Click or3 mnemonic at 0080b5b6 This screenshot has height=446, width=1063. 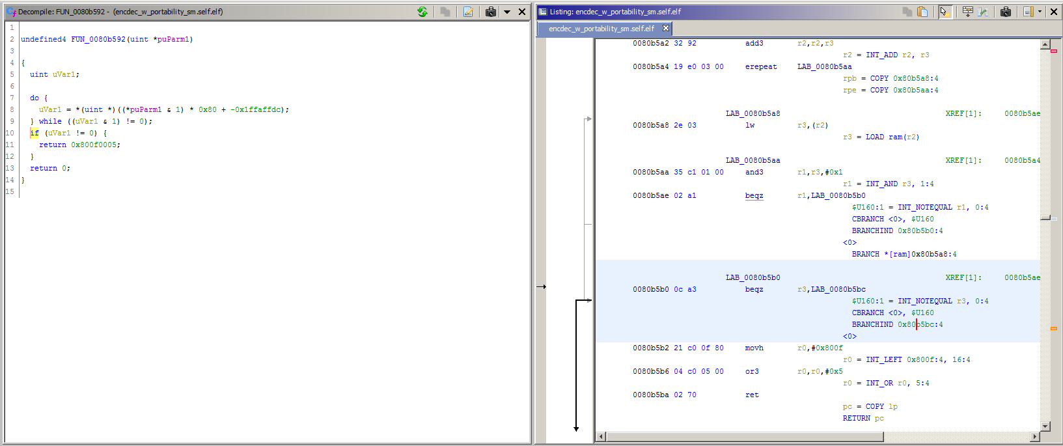coord(752,371)
